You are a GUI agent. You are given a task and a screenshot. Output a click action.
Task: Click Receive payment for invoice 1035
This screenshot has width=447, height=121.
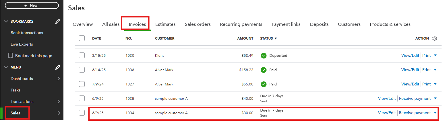tap(415, 98)
